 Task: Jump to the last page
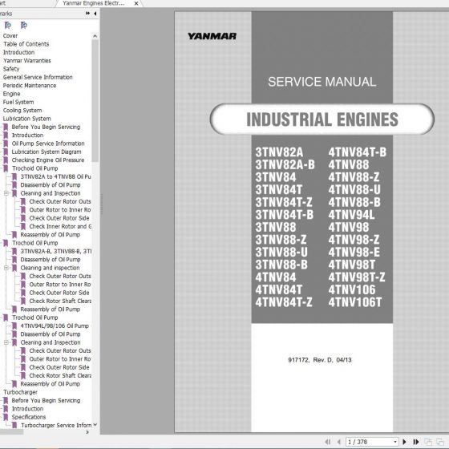coord(416,442)
